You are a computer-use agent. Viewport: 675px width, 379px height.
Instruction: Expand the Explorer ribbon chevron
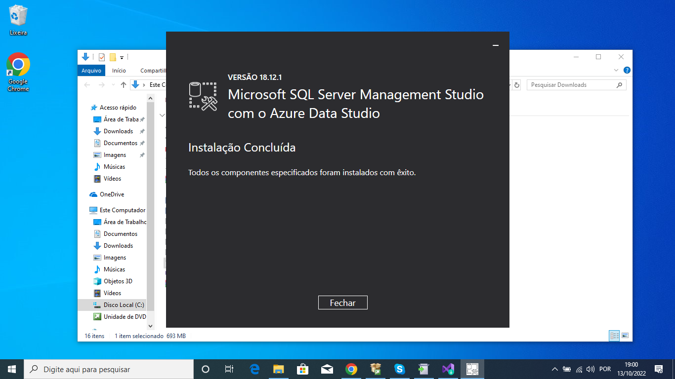[x=616, y=70]
